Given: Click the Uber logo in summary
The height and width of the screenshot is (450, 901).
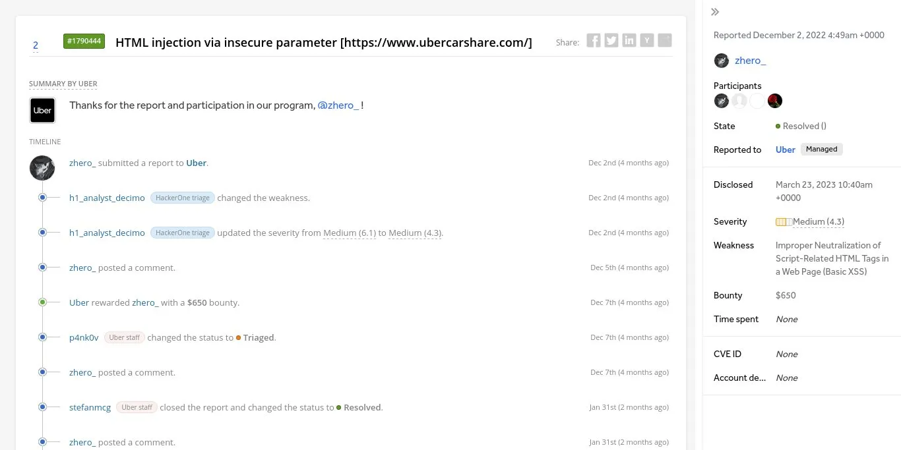Looking at the screenshot, I should click(x=42, y=110).
